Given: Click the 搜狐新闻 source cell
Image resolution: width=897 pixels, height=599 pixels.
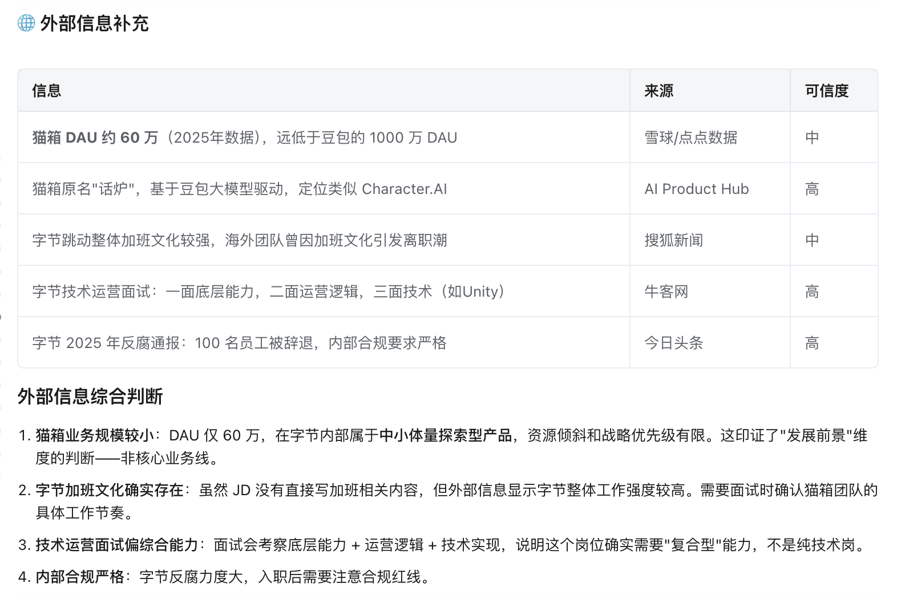Looking at the screenshot, I should pos(674,240).
